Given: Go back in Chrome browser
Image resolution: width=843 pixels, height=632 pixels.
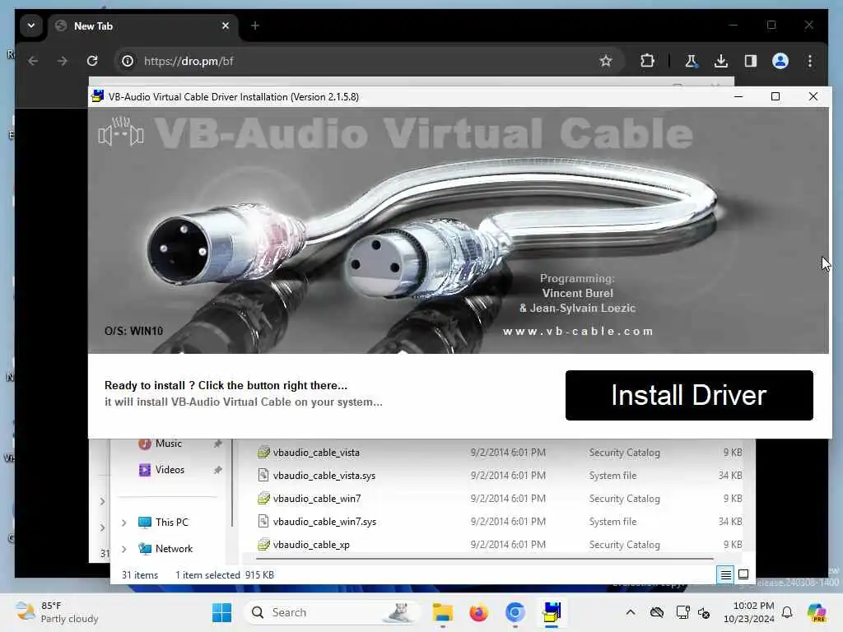Looking at the screenshot, I should click(33, 61).
